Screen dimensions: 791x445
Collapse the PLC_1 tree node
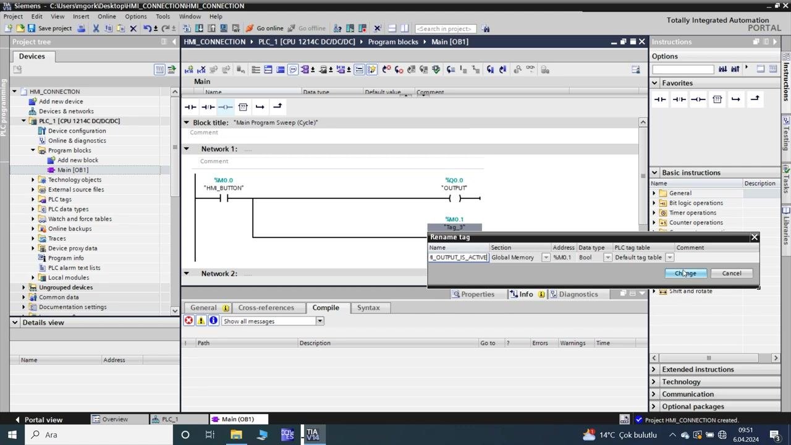[x=24, y=121]
